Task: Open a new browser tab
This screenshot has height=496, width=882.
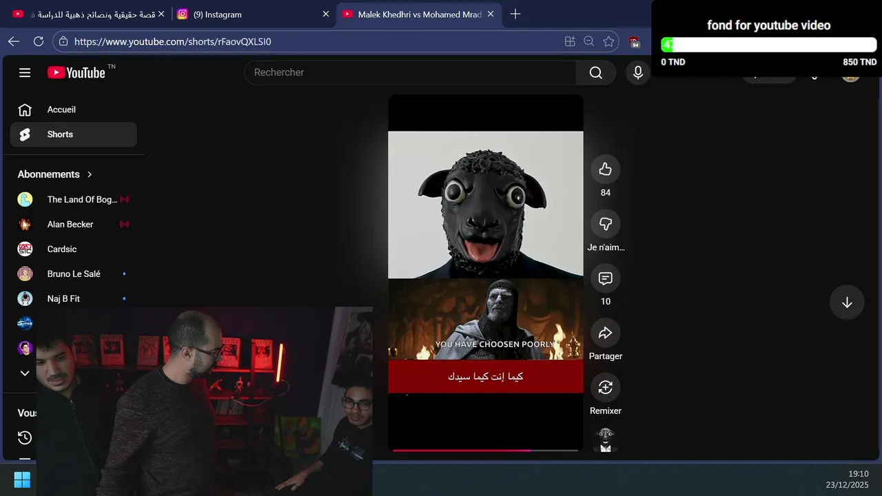Action: pyautogui.click(x=515, y=14)
